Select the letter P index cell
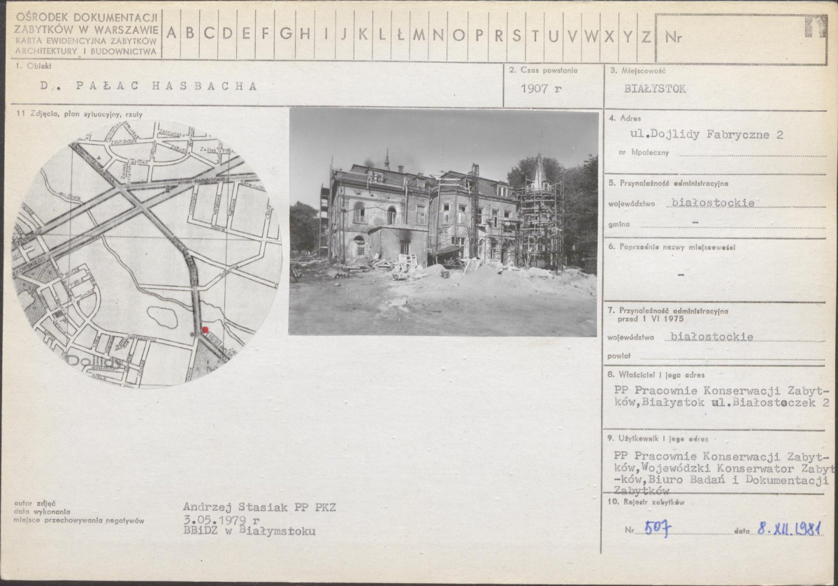Screen dimensions: 838x586 (x=479, y=34)
